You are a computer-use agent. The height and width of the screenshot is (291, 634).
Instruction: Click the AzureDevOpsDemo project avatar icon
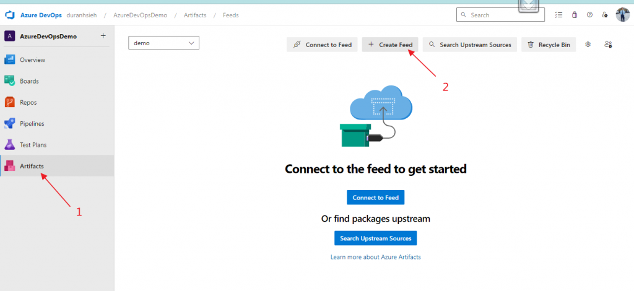(9, 37)
